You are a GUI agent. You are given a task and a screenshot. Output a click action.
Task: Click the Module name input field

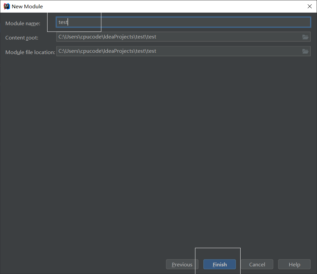click(183, 22)
